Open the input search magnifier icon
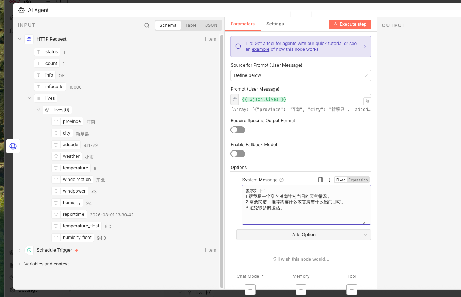The height and width of the screenshot is (297, 461). coord(147,25)
